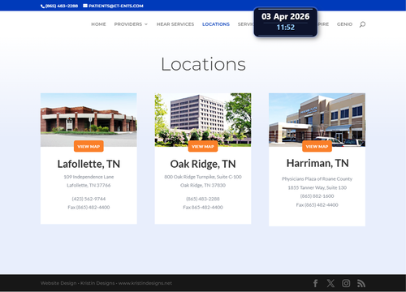
Task: Select the Oak Ridge, TN 37830 text
Action: click(203, 185)
